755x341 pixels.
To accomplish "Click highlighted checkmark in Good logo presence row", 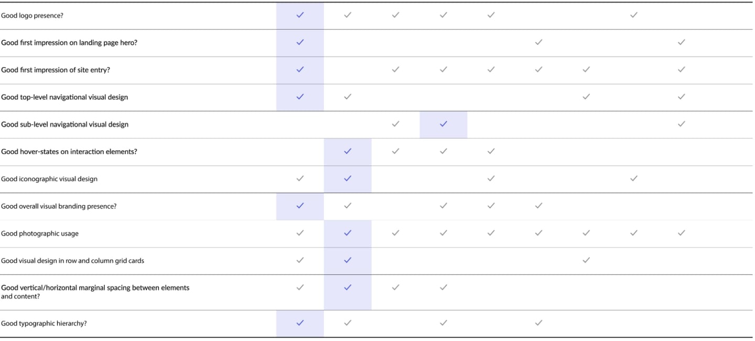I will click(x=300, y=15).
